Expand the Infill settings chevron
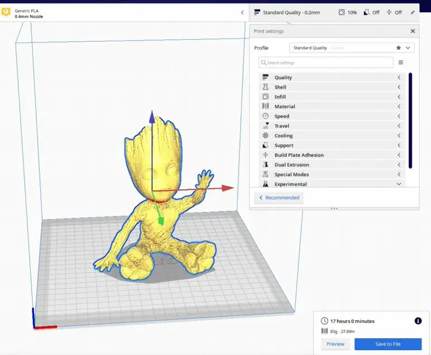 tap(399, 97)
